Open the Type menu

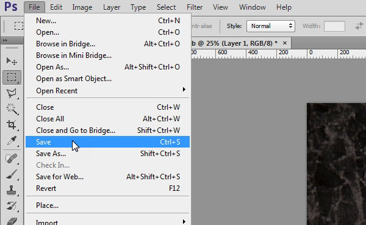pyautogui.click(x=138, y=7)
